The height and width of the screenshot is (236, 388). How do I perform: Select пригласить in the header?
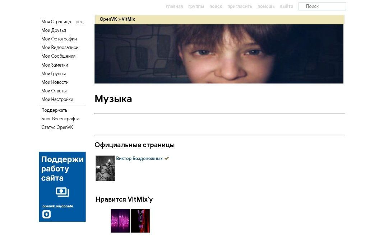pyautogui.click(x=240, y=6)
